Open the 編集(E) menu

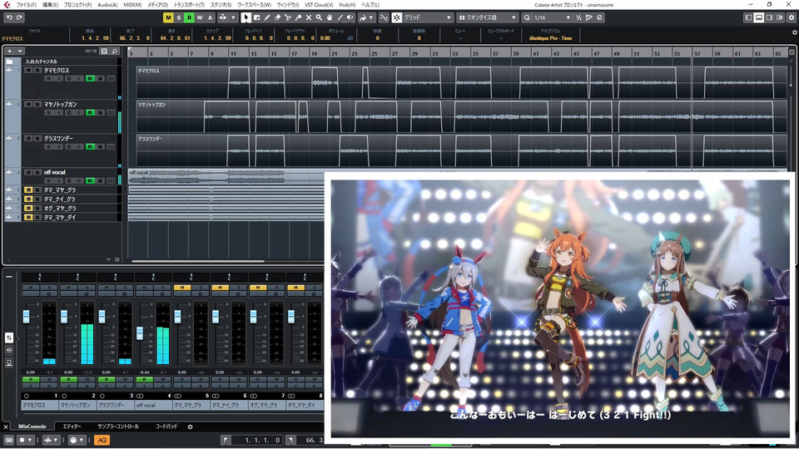point(50,5)
